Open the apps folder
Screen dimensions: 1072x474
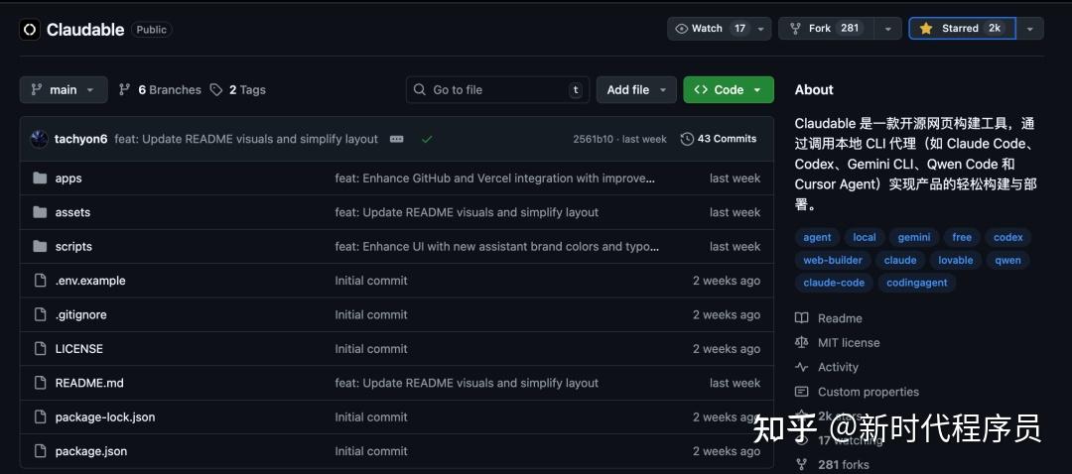68,178
